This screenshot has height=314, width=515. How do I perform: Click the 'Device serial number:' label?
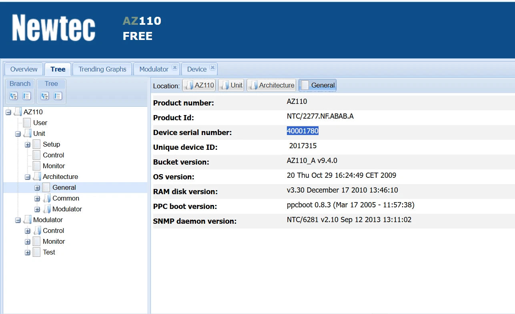[192, 133]
